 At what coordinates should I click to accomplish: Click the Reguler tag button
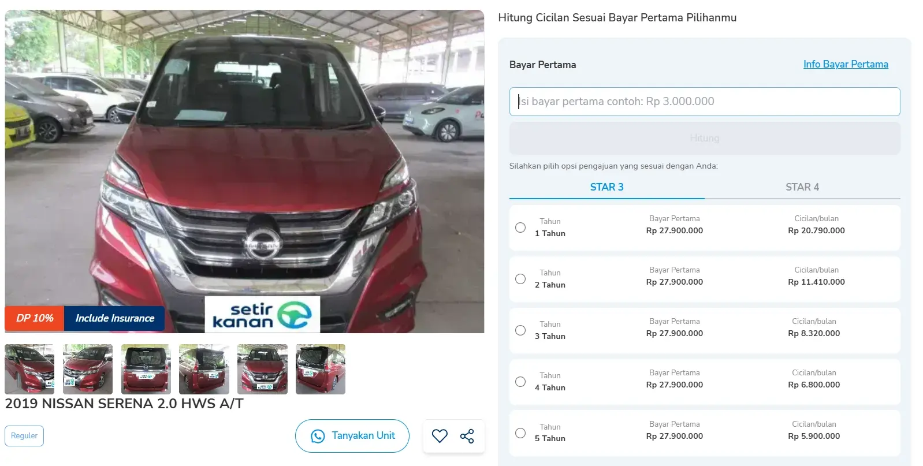click(24, 436)
